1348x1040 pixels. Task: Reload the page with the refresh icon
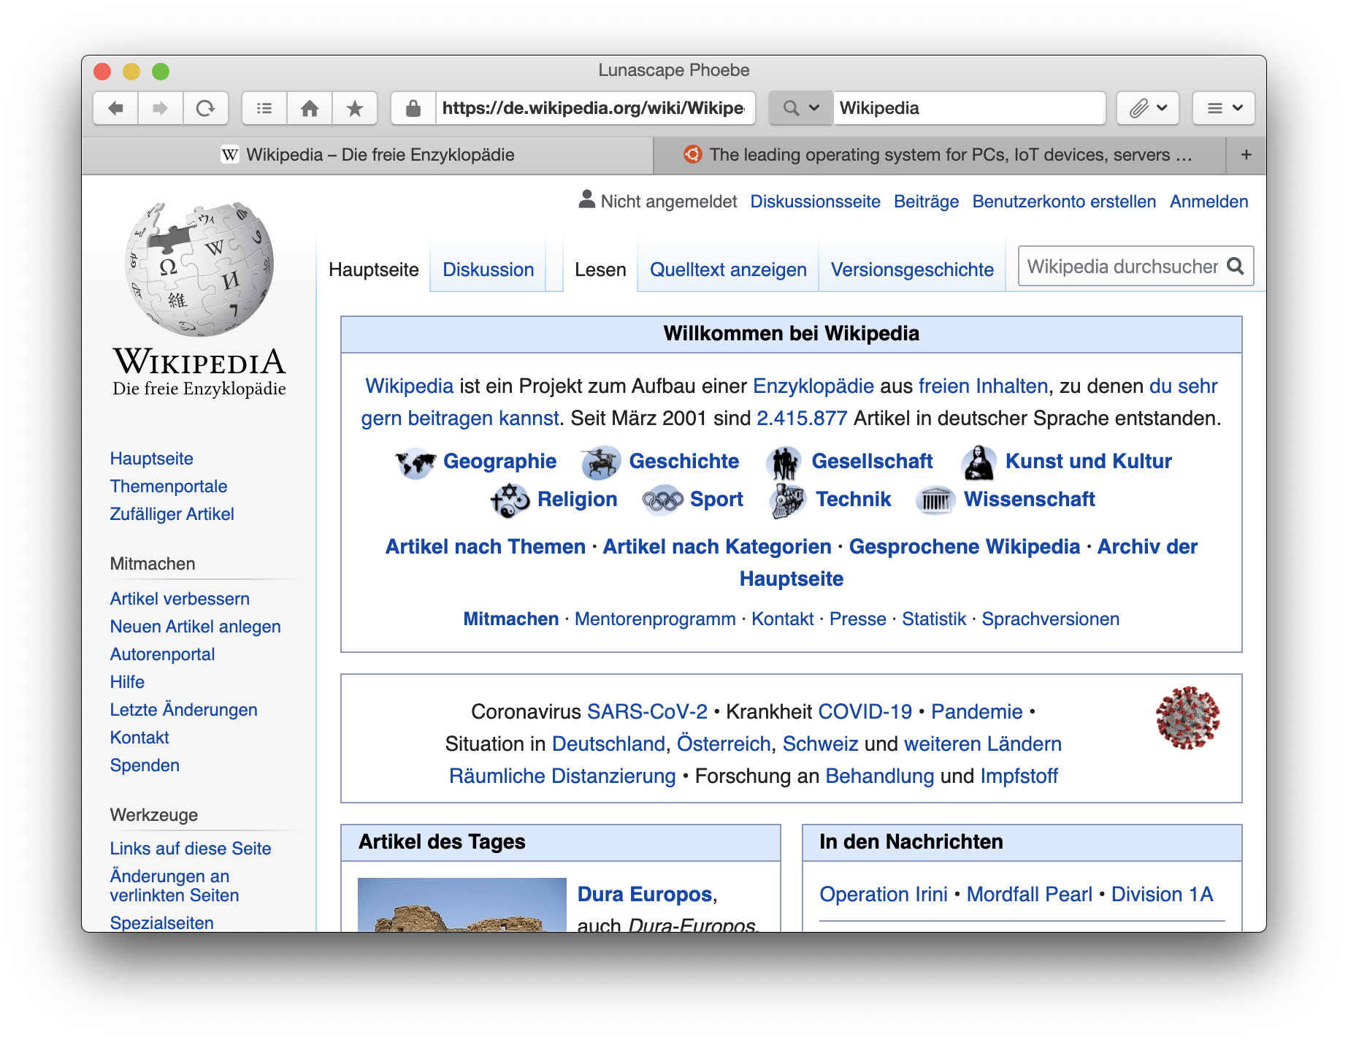[x=205, y=108]
